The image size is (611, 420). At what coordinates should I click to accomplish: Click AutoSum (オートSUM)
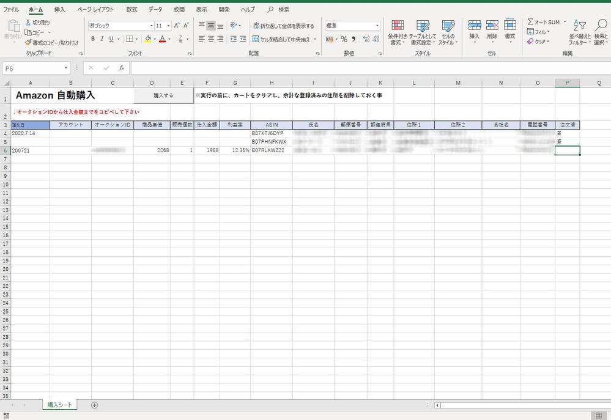click(x=543, y=22)
